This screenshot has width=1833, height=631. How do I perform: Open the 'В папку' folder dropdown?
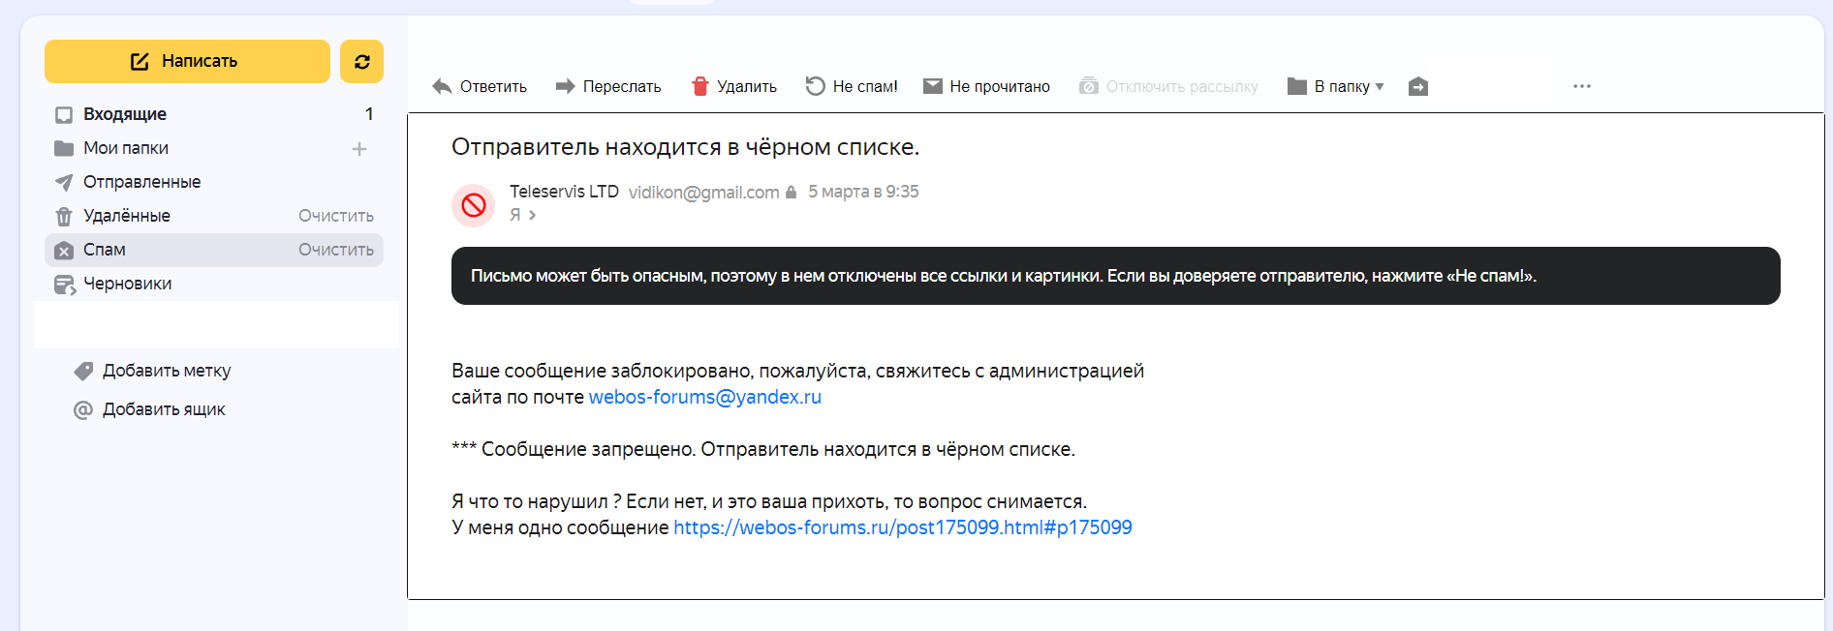pyautogui.click(x=1335, y=86)
